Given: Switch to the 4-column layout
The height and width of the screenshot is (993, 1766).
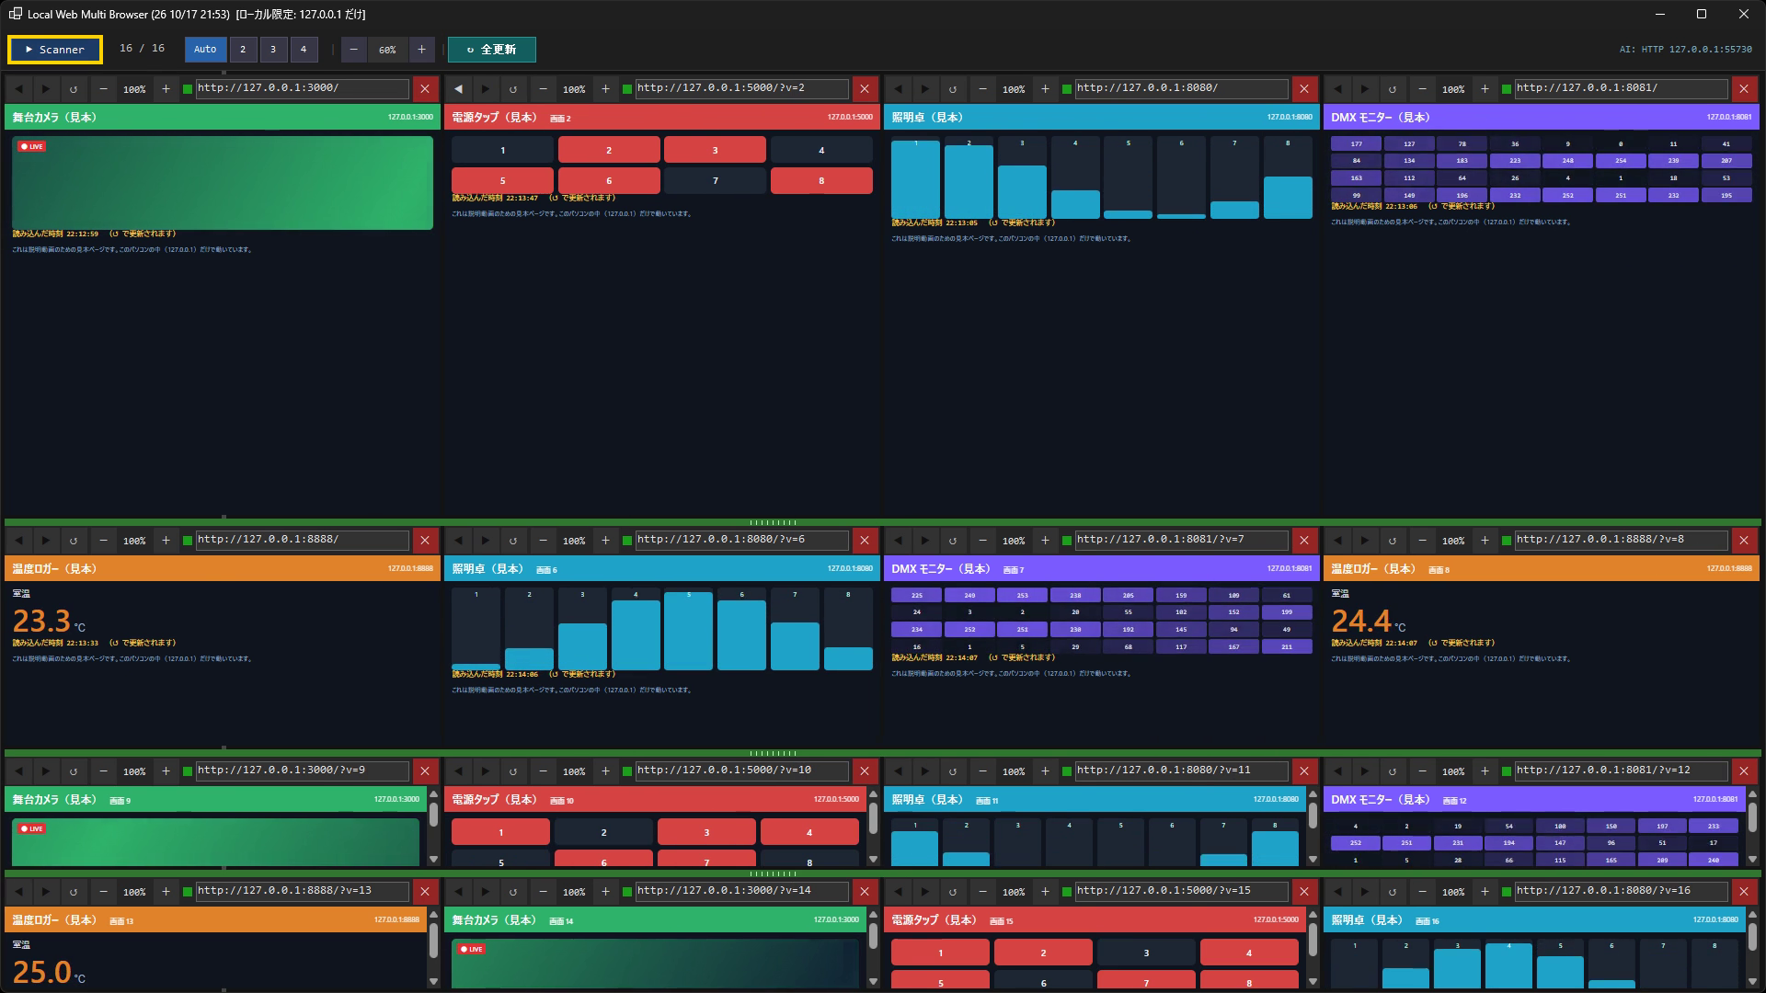Looking at the screenshot, I should point(304,50).
